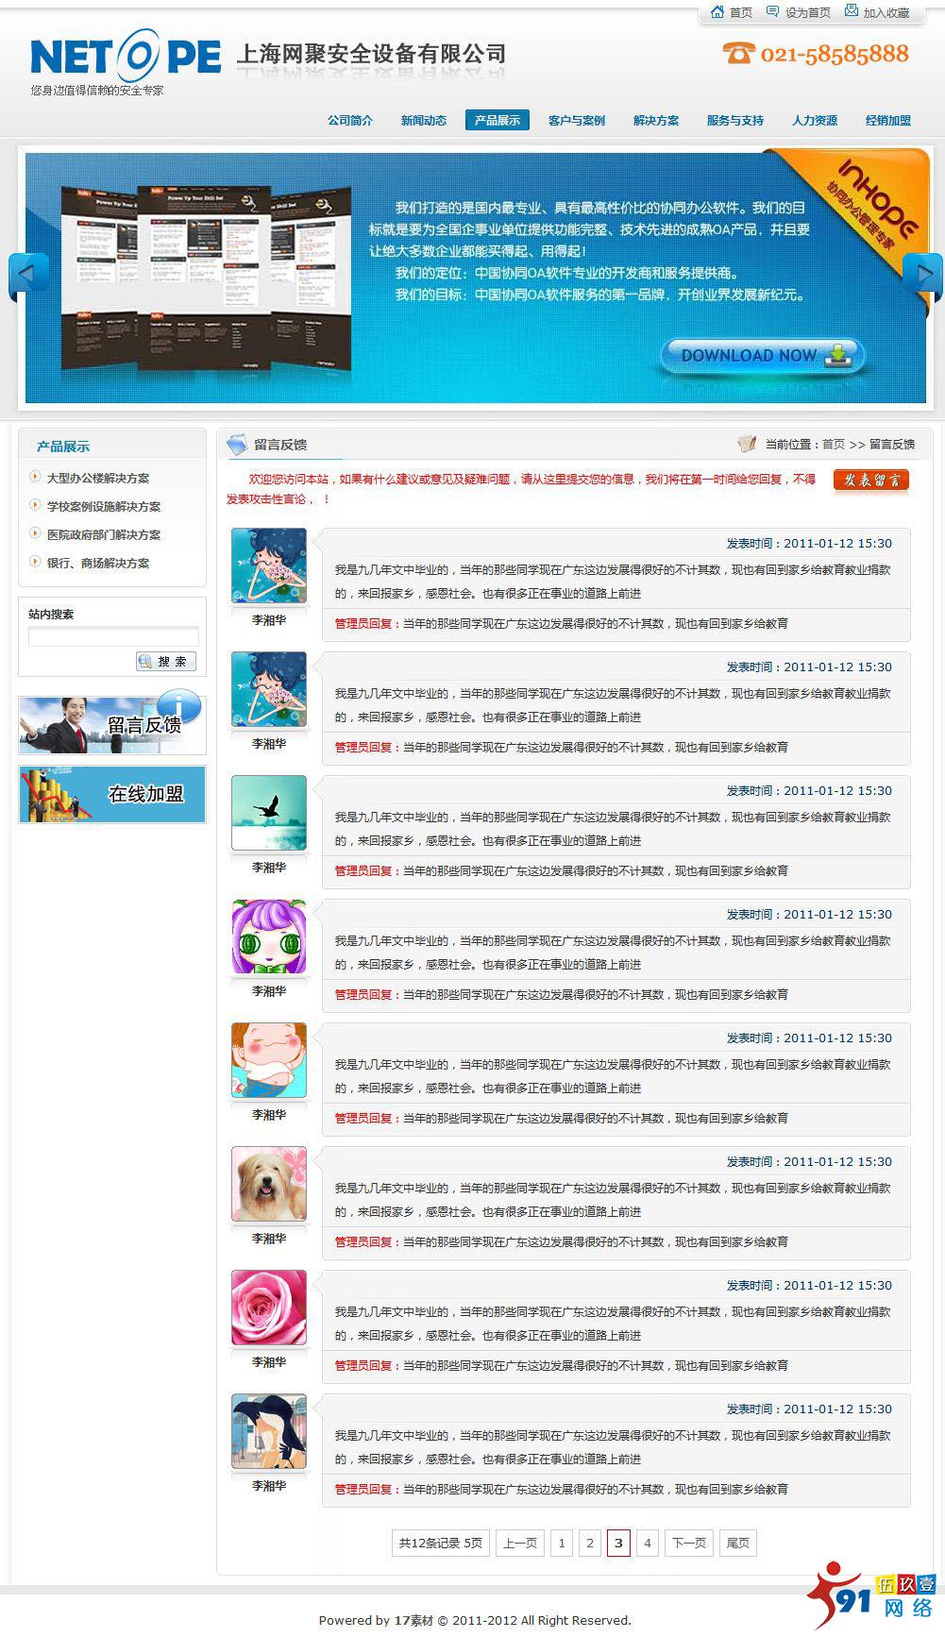This screenshot has height=1637, width=945.
Task: Go to page 2
Action: click(590, 1543)
